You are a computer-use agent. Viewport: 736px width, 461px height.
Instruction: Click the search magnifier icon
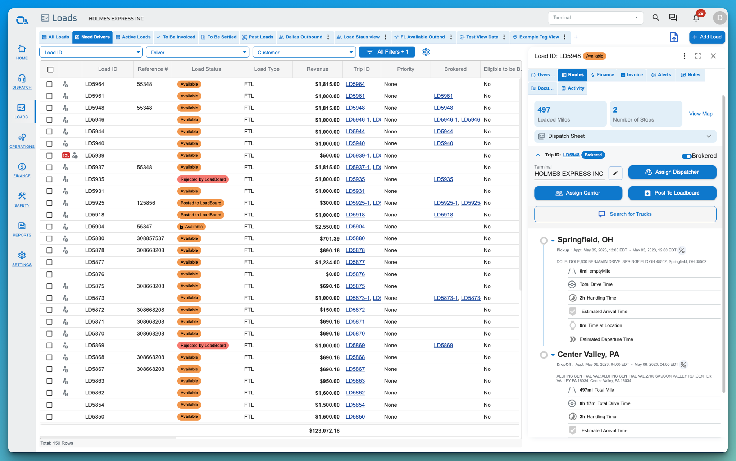tap(655, 18)
